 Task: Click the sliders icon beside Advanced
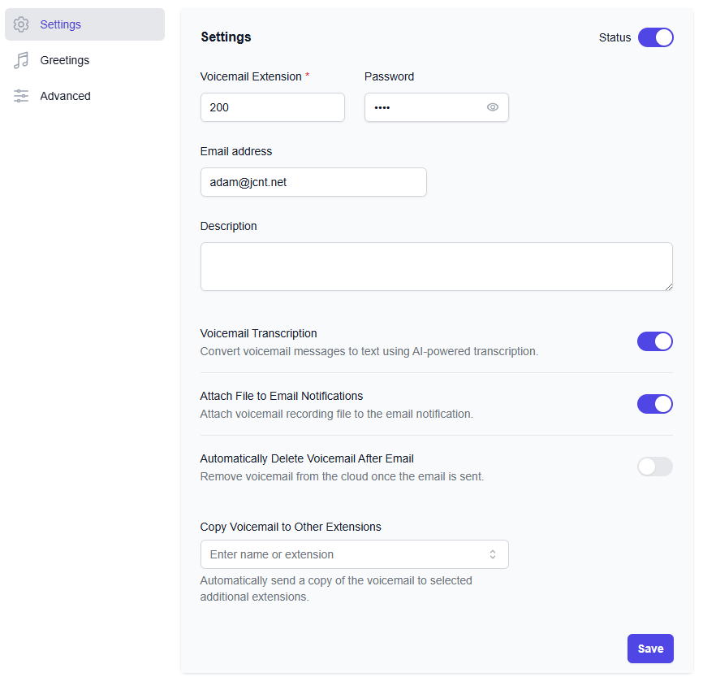21,96
